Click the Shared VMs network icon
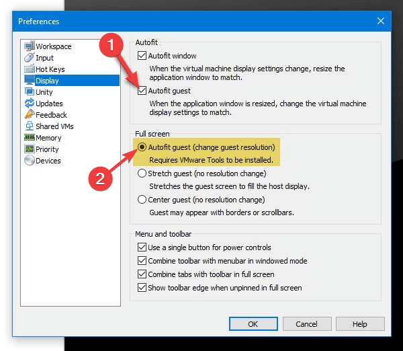This screenshot has height=351, width=403. tap(30, 126)
